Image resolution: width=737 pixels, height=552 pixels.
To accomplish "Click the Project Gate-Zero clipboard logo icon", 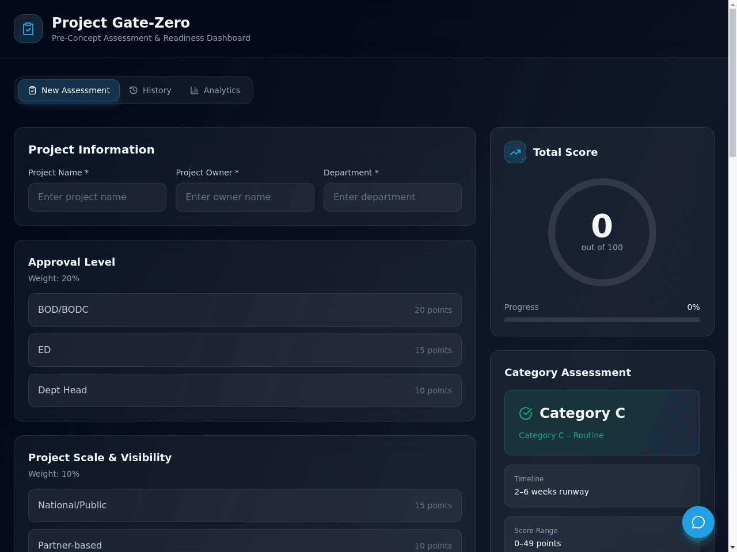I will (28, 29).
